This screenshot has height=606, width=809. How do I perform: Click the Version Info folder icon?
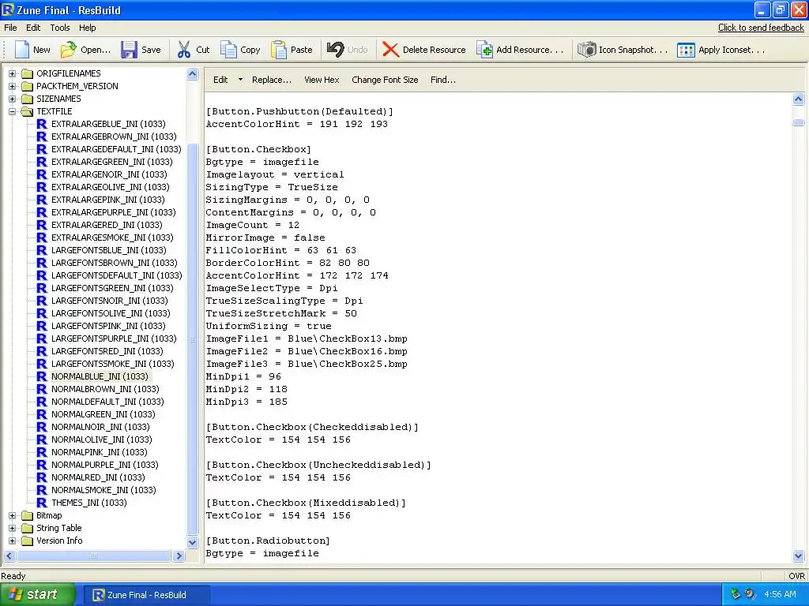tap(27, 541)
